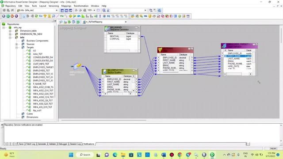
Task: Open the m_MyFirstMapping mapping dropdown
Action: coord(126,22)
